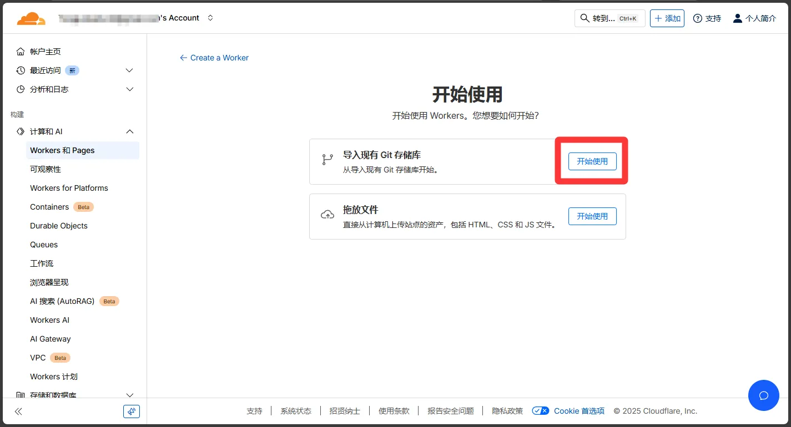This screenshot has width=791, height=427.
Task: Open VPC in sidebar
Action: tap(38, 358)
